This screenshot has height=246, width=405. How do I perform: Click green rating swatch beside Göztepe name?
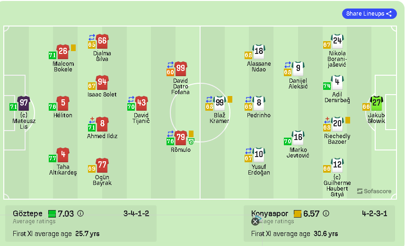(52, 213)
